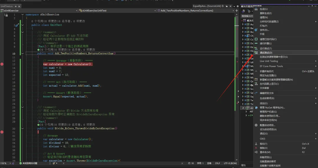
Task: Click the rename icon beside 重命名(M)
Action: tap(256, 152)
